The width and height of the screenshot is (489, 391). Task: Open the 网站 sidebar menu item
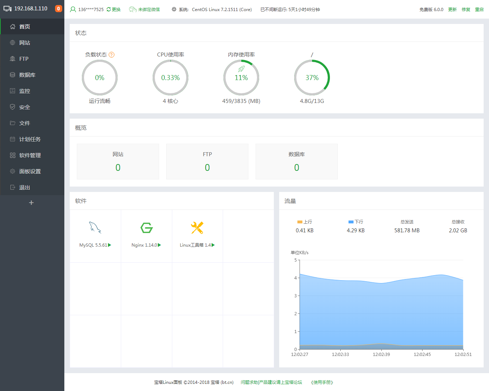[x=32, y=43]
